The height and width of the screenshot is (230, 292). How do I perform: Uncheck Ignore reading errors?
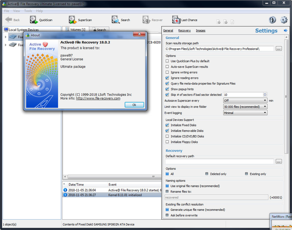(167, 78)
